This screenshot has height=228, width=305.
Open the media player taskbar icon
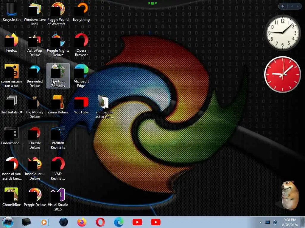point(45,222)
